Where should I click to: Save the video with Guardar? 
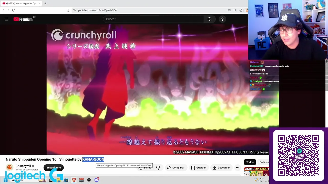[198, 168]
